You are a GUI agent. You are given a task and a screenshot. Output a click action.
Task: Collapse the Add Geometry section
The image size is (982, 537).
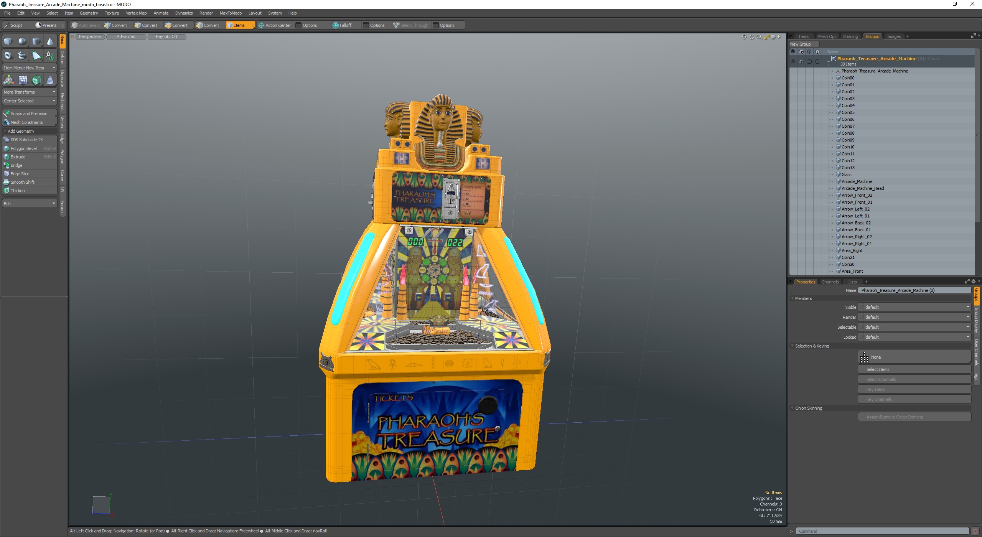coord(30,131)
